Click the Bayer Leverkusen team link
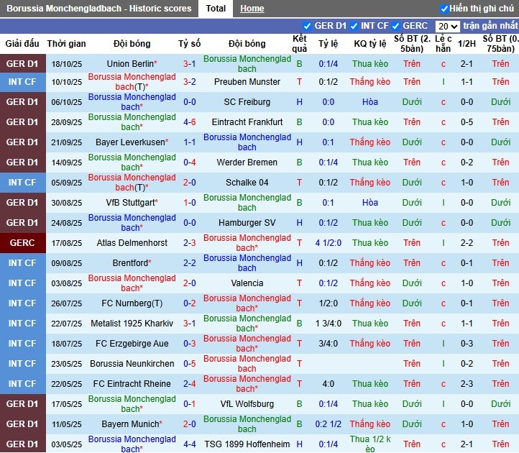The image size is (519, 453). (130, 142)
